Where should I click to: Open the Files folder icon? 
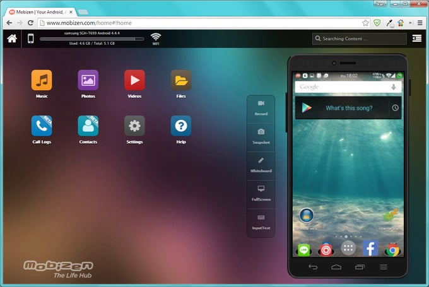(181, 80)
